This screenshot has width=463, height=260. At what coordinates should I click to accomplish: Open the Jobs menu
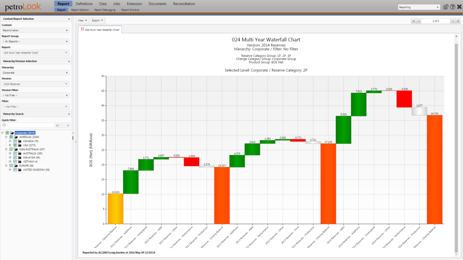(117, 4)
